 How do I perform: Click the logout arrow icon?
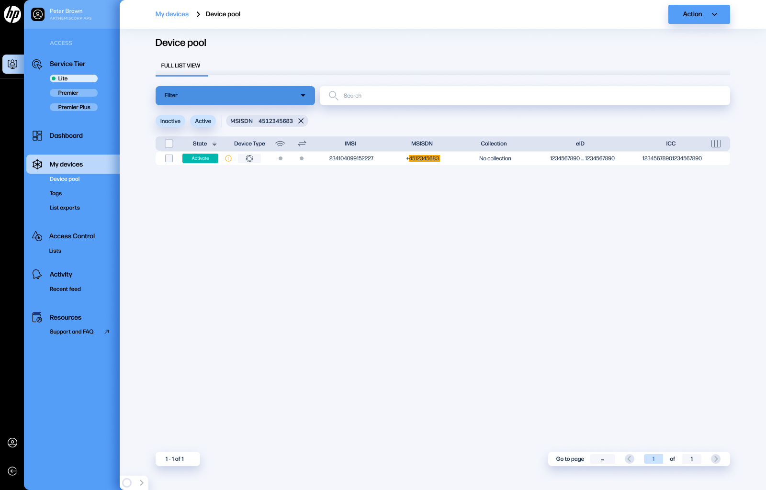(x=12, y=471)
